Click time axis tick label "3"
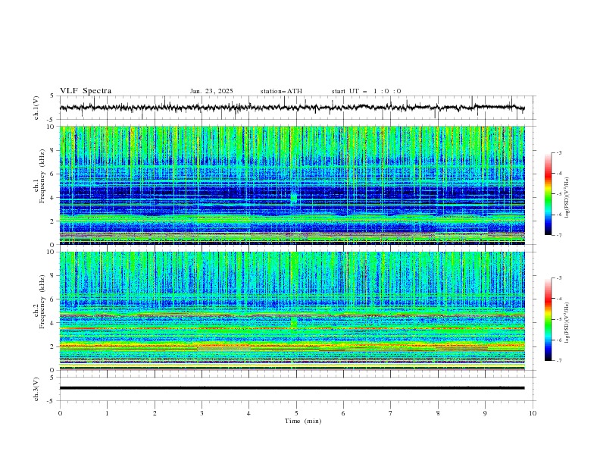This screenshot has height=464, width=600. click(202, 413)
